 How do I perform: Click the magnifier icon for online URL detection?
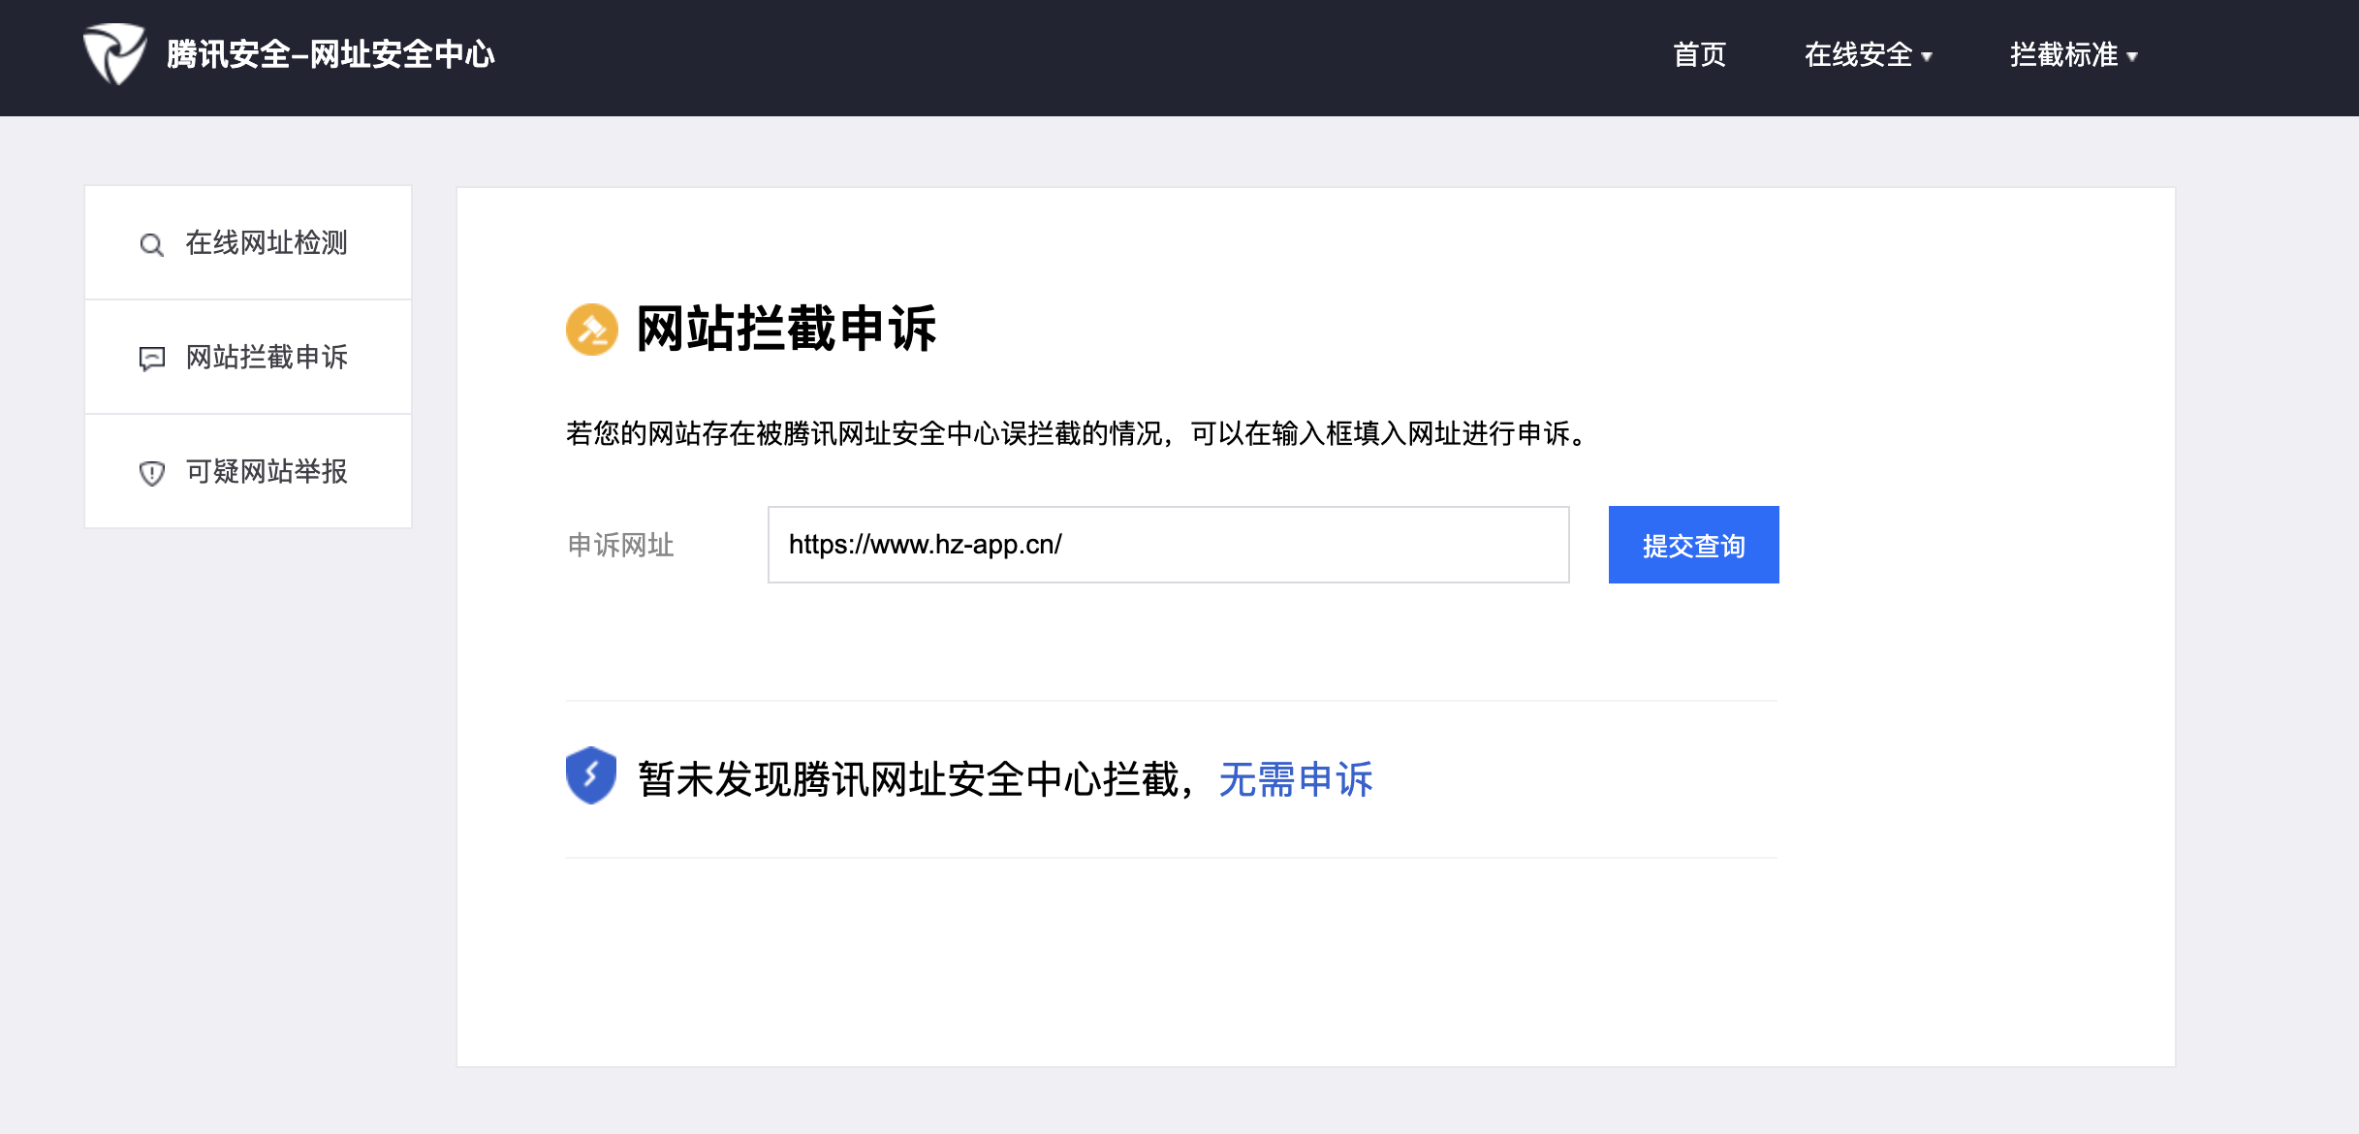[151, 244]
